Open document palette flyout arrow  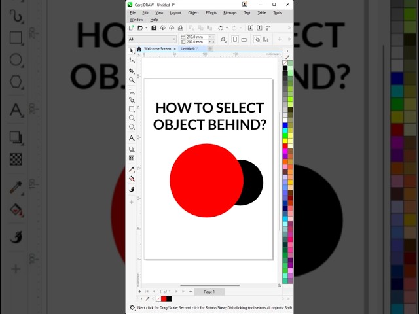click(x=141, y=299)
